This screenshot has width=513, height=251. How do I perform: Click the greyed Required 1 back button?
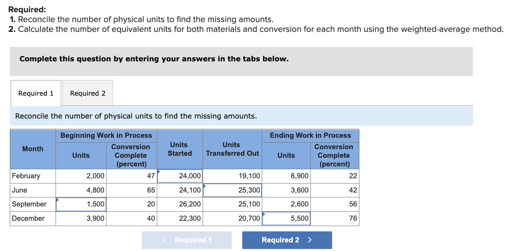tap(187, 240)
